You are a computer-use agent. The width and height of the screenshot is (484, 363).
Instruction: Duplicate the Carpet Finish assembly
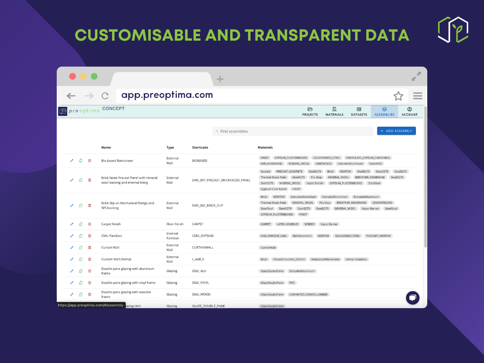tap(81, 224)
